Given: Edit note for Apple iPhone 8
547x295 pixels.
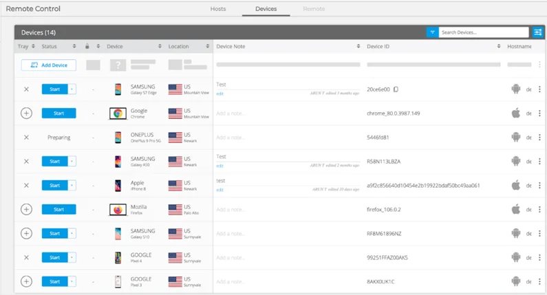Looking at the screenshot, I should click(219, 190).
